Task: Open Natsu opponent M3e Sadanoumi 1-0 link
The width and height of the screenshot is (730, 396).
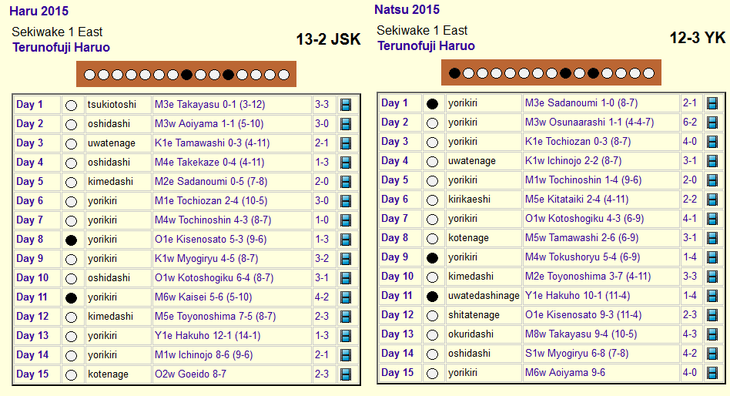Action: click(x=581, y=103)
